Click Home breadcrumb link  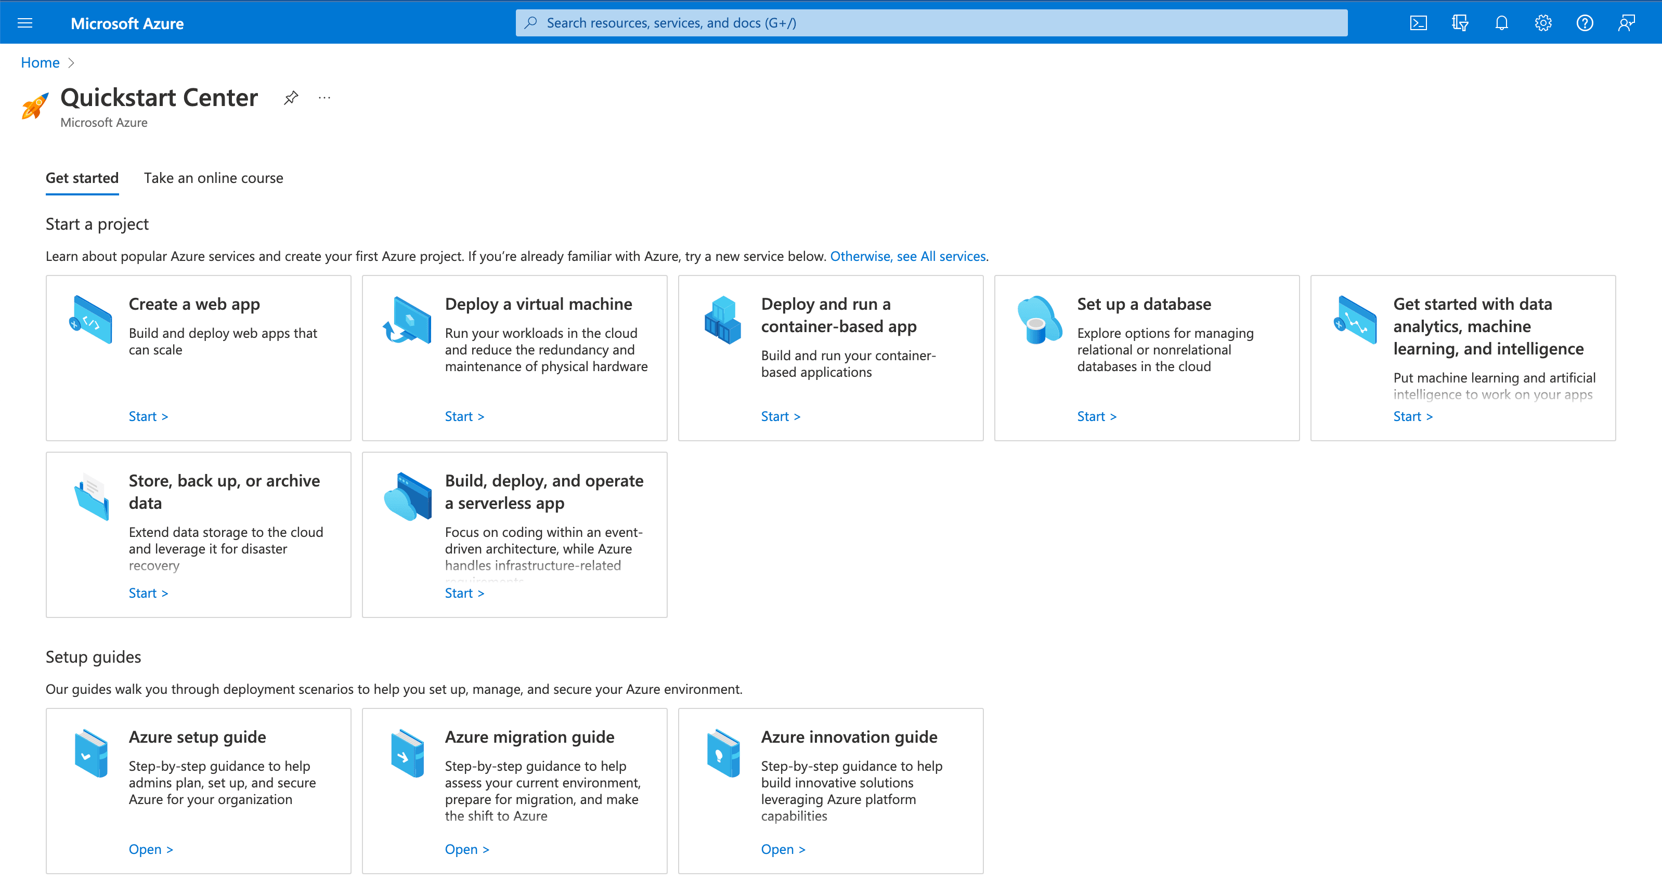(40, 62)
